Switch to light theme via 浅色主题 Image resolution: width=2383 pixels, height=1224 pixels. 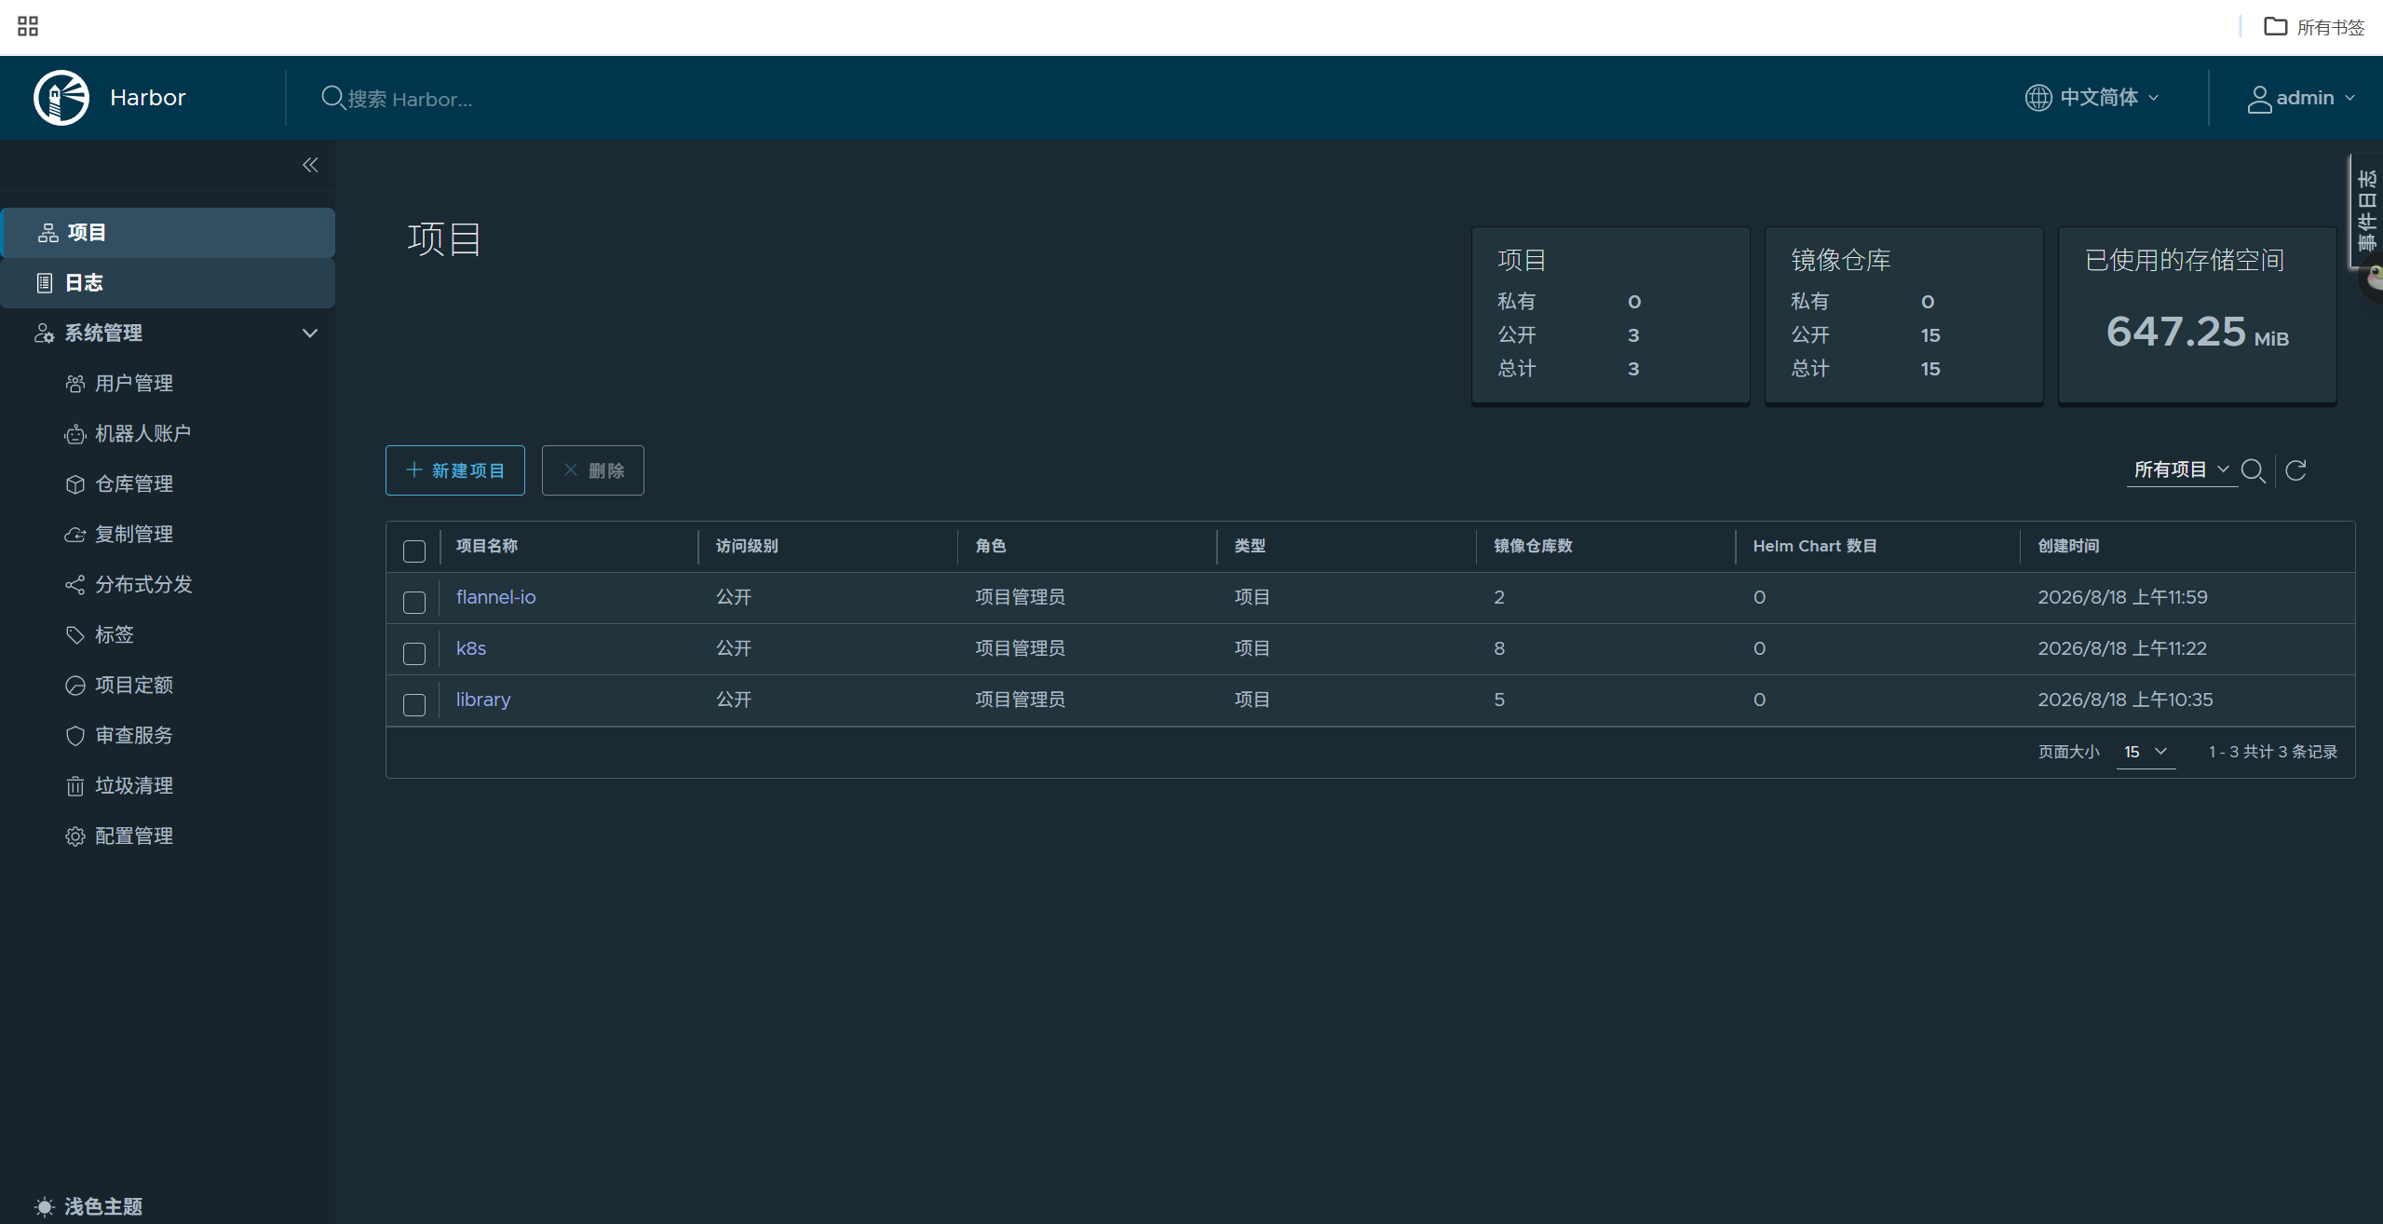click(x=88, y=1206)
